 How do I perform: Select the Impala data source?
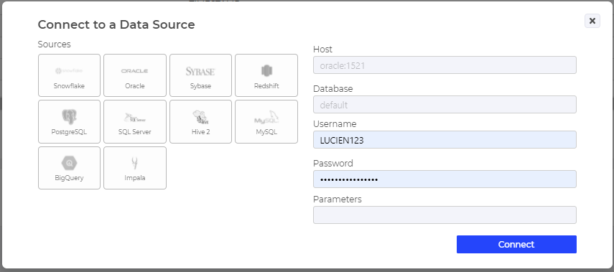coord(135,168)
